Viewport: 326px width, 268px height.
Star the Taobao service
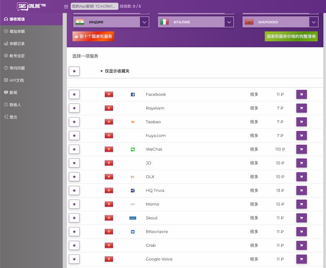pyautogui.click(x=74, y=122)
